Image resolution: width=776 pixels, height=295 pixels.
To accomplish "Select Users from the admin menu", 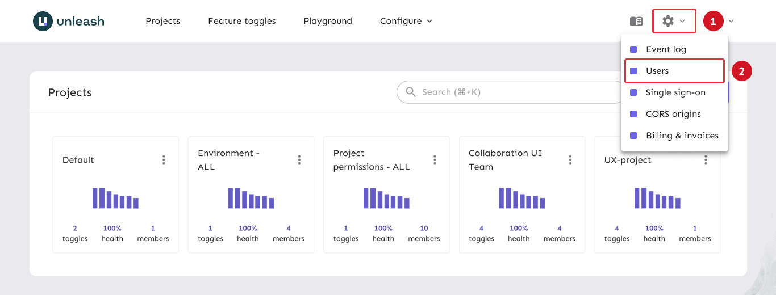I will coord(657,71).
